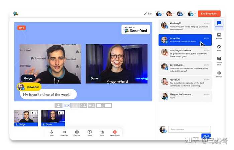Click the StreamYard logo overlay on stream
The image size is (234, 150).
tap(136, 30)
